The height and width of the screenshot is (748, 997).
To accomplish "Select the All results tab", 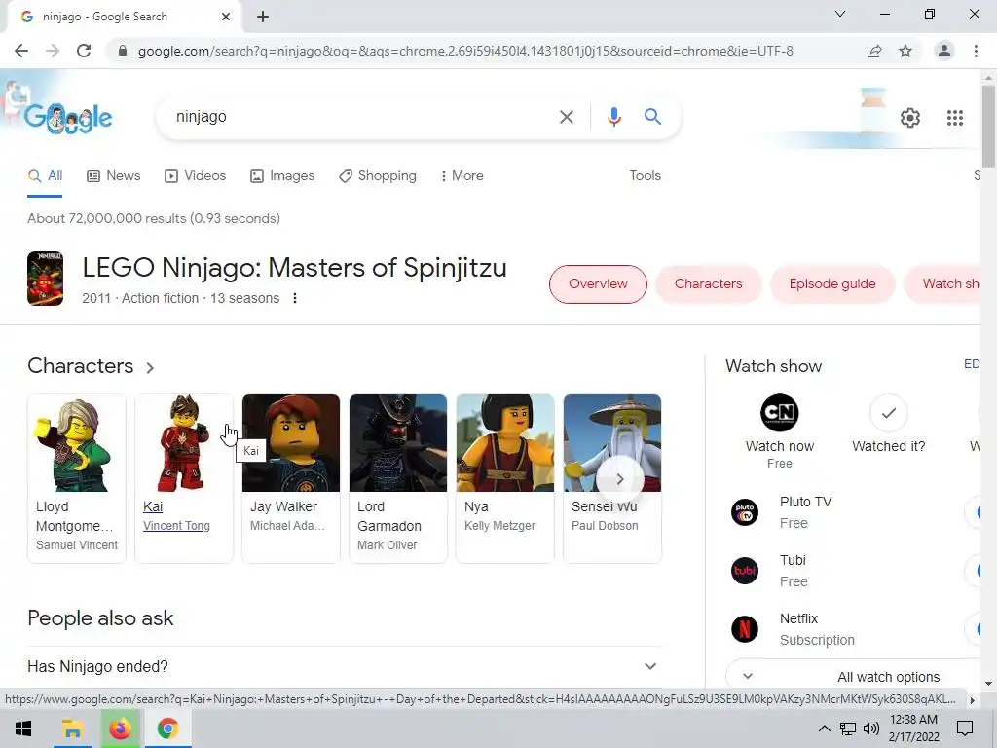I will [45, 176].
